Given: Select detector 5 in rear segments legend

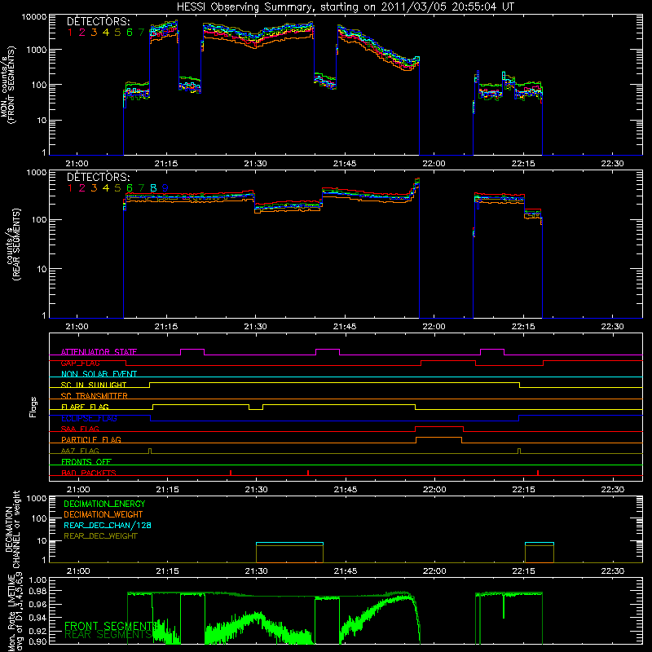Looking at the screenshot, I should coord(117,188).
